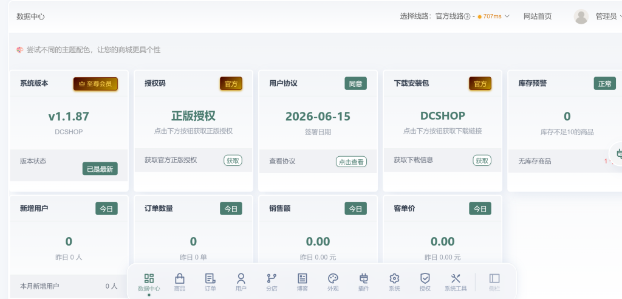The height and width of the screenshot is (299, 622).
Task: Open 数据中心 dock icon
Action: click(149, 283)
